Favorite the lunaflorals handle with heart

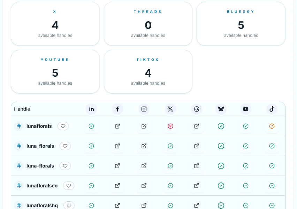pyautogui.click(x=63, y=126)
